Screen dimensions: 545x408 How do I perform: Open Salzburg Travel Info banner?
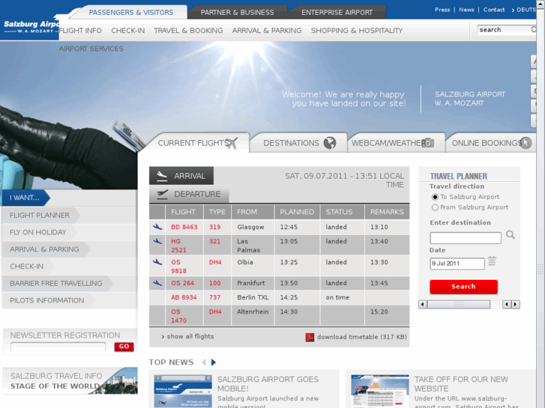point(70,380)
